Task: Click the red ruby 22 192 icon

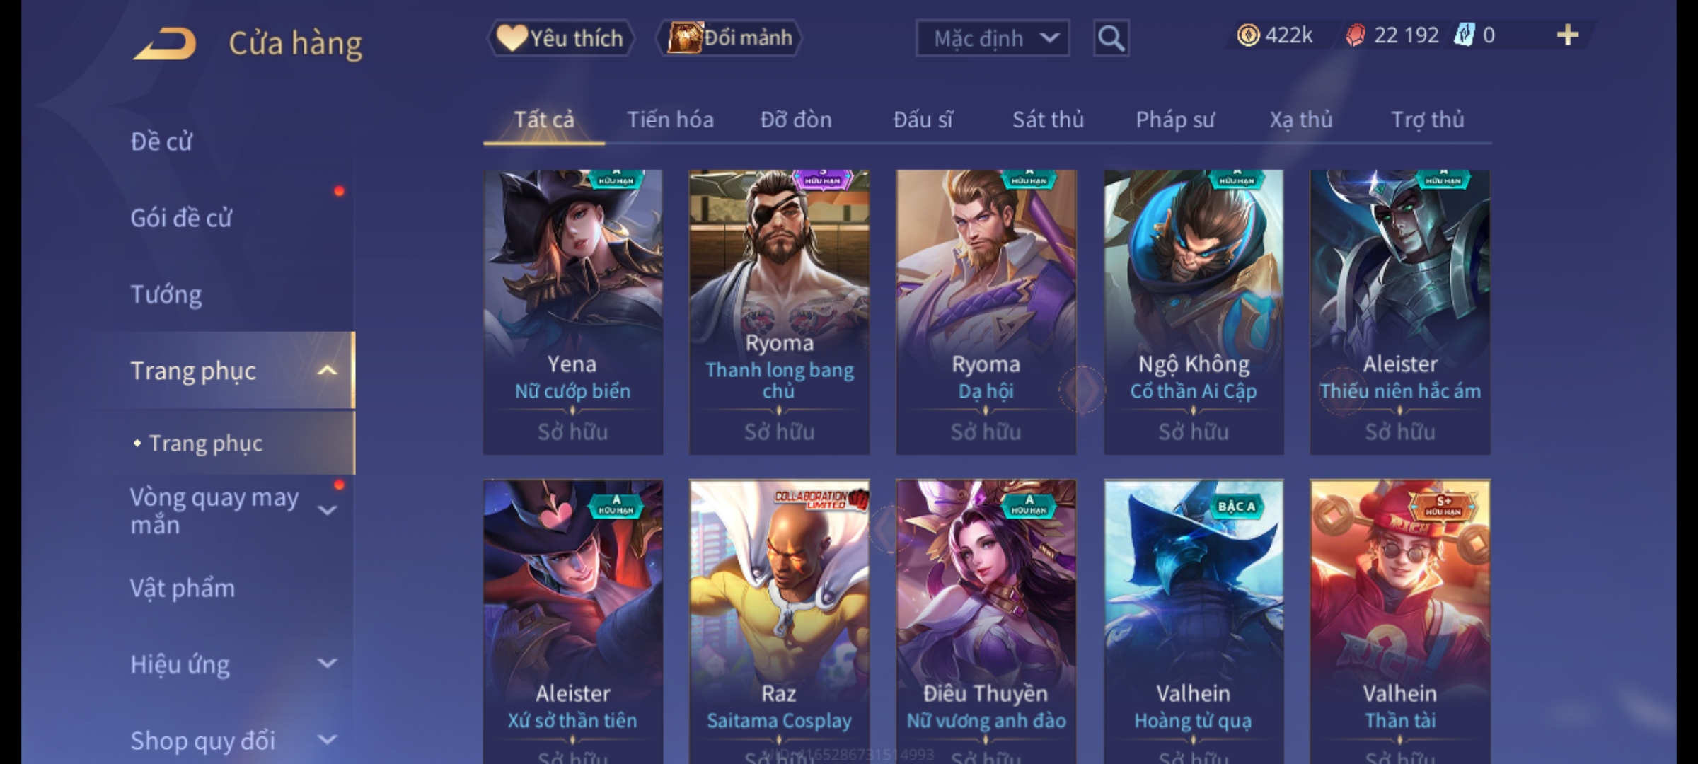Action: point(1356,35)
